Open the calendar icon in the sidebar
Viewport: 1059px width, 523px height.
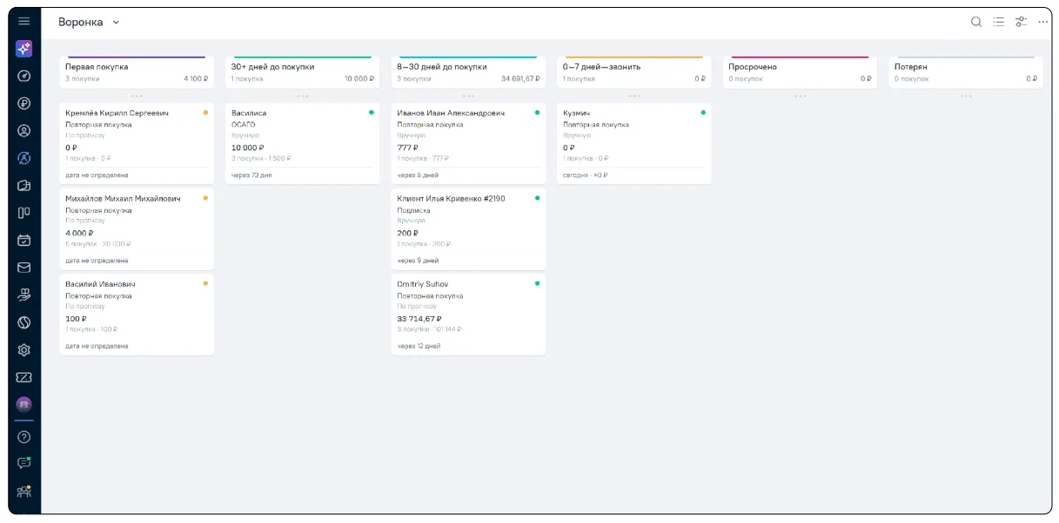pyautogui.click(x=23, y=240)
